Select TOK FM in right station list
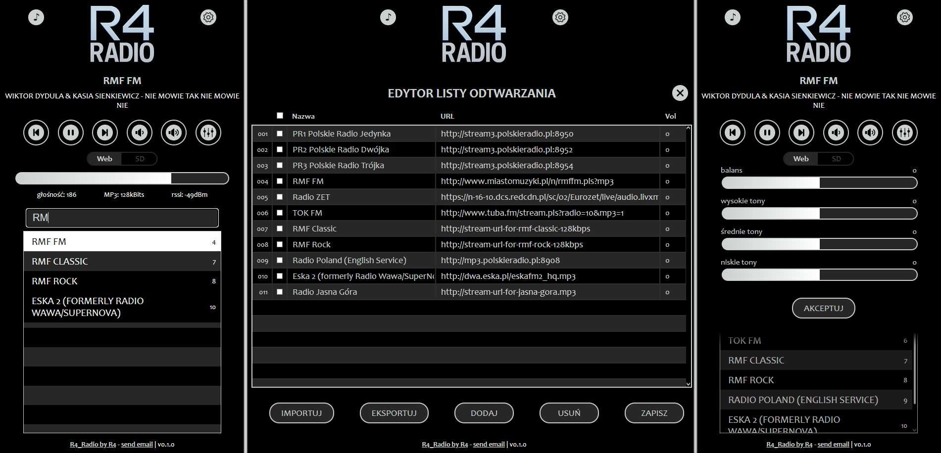Image resolution: width=941 pixels, height=453 pixels. pos(816,341)
